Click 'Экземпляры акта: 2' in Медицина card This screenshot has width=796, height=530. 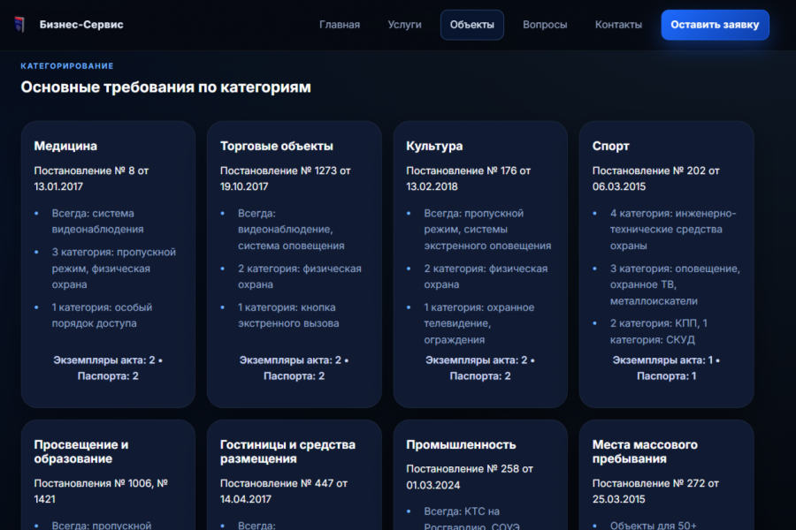point(104,360)
